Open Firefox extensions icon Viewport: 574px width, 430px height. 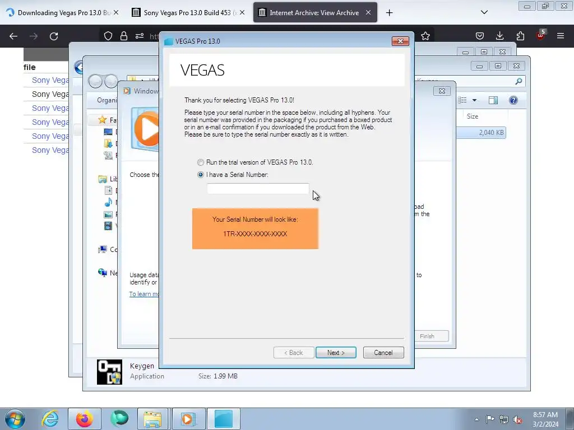[x=520, y=36]
